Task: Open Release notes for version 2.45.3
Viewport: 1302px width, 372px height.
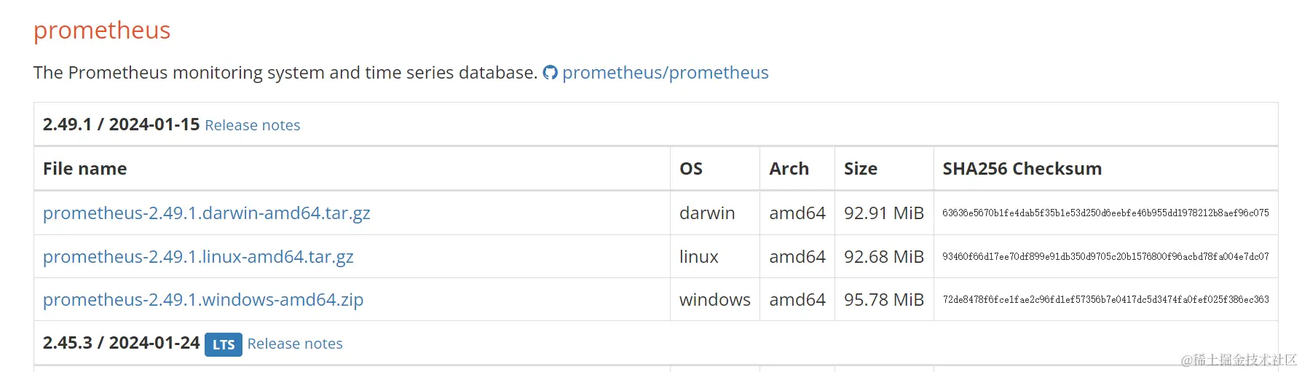Action: click(x=294, y=344)
